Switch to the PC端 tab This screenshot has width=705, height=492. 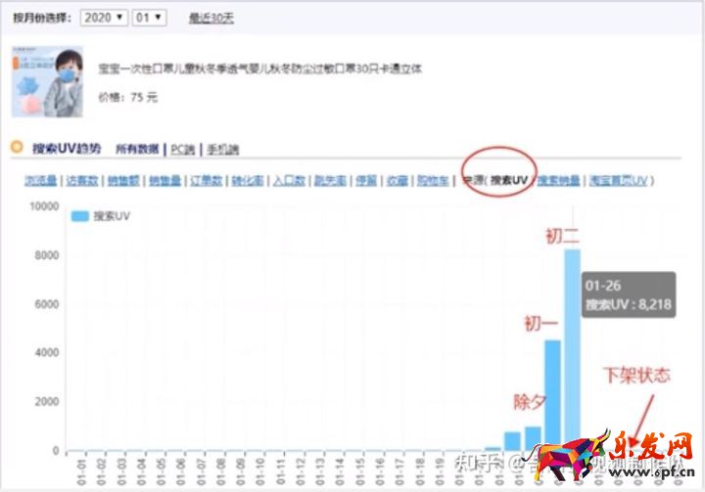183,150
